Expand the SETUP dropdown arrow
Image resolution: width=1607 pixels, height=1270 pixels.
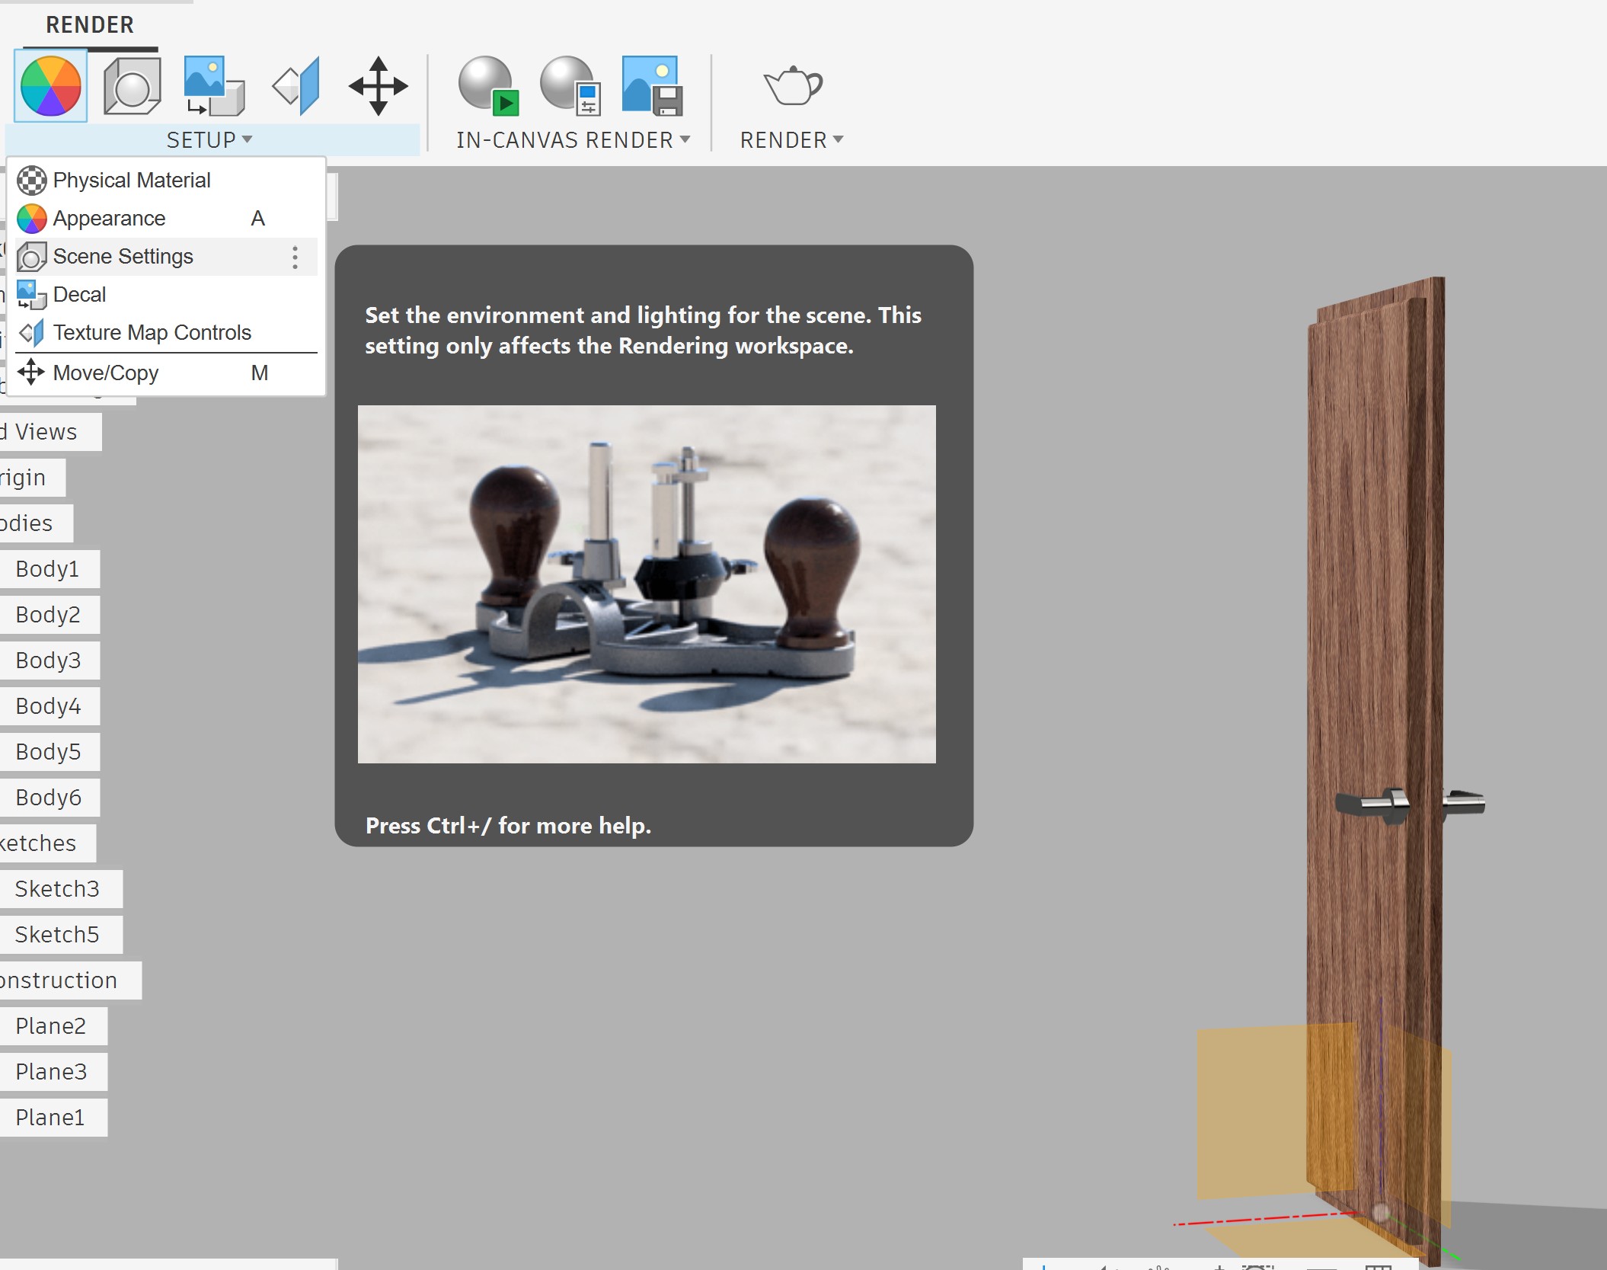point(247,139)
